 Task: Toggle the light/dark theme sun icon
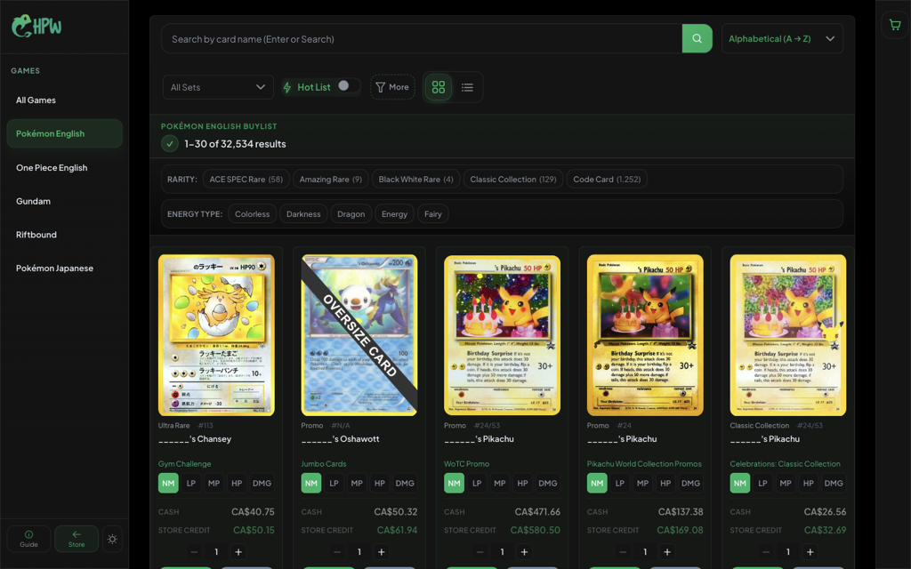coord(112,540)
